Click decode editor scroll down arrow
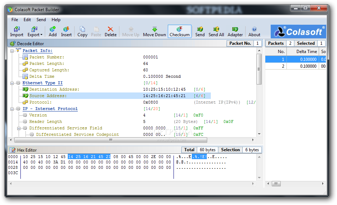The height and width of the screenshot is (205, 337). coord(259,134)
